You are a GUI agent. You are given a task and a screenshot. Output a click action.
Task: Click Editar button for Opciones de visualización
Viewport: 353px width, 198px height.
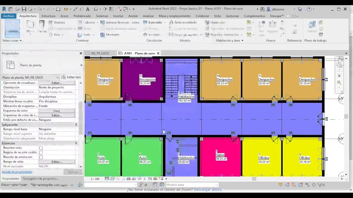pyautogui.click(x=57, y=83)
